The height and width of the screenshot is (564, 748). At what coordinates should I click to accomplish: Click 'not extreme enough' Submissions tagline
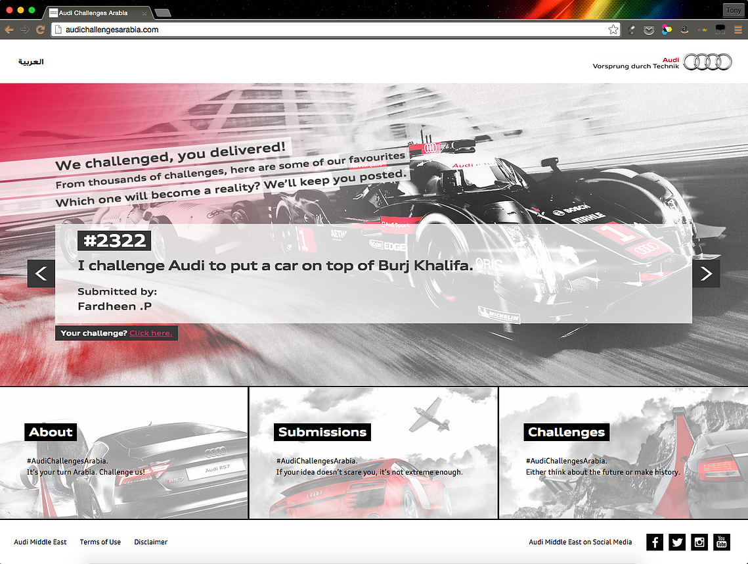tap(369, 473)
